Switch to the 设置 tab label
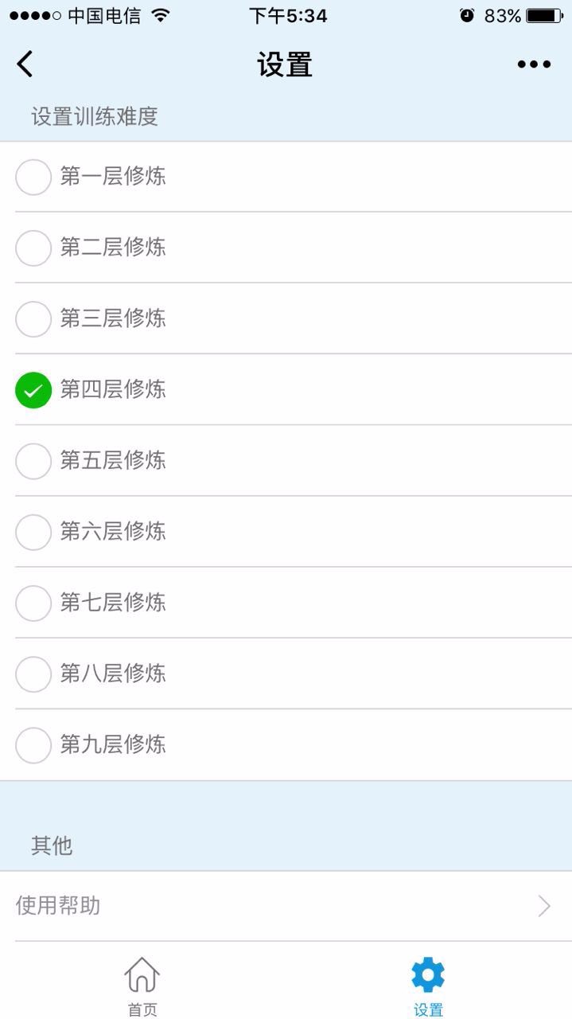Image resolution: width=572 pixels, height=1019 pixels. (x=428, y=1009)
